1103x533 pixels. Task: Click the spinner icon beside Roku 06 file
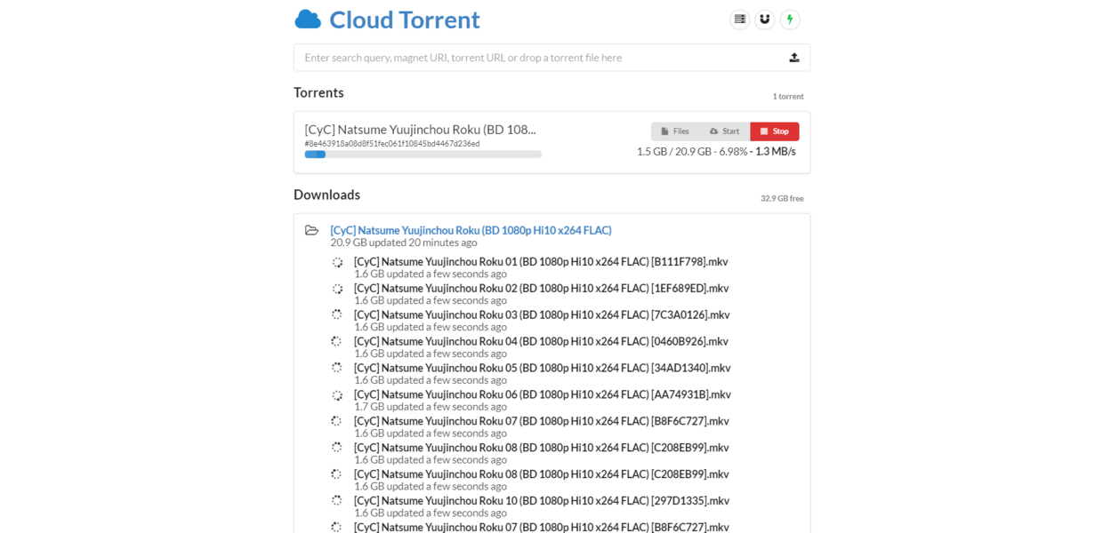coord(337,395)
